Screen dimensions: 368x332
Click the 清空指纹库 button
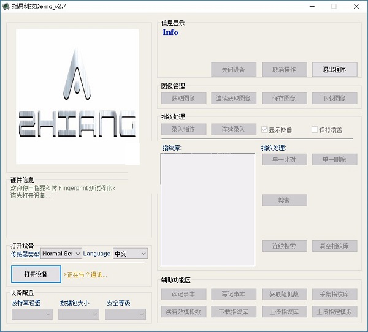(335, 246)
